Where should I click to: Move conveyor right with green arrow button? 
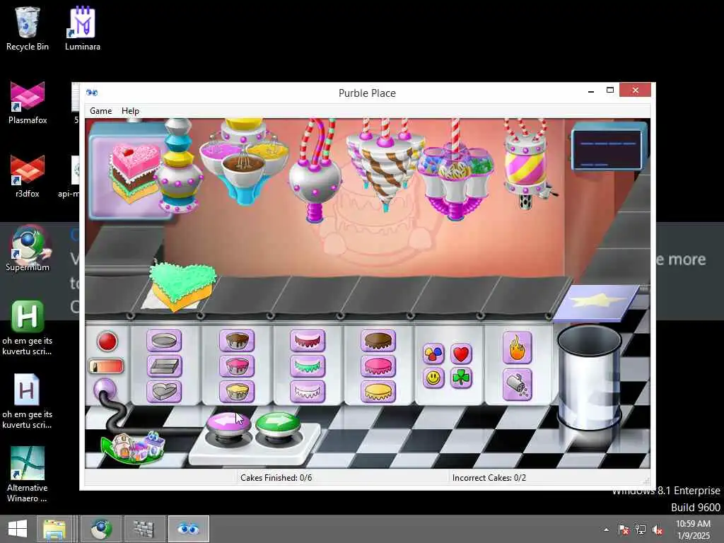(277, 423)
